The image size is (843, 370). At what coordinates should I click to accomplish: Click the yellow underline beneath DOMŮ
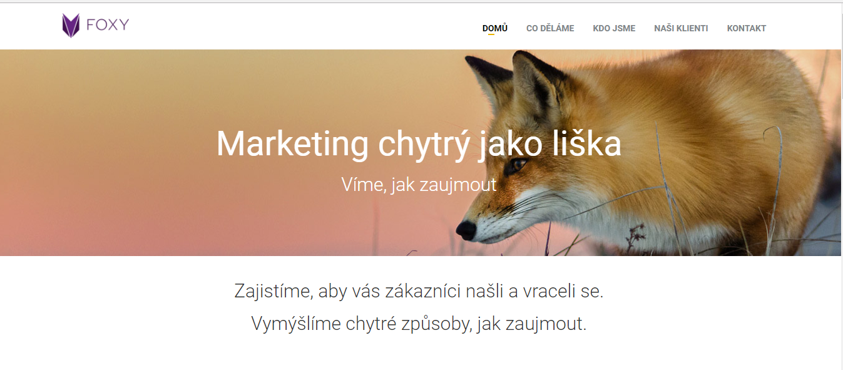pos(491,34)
